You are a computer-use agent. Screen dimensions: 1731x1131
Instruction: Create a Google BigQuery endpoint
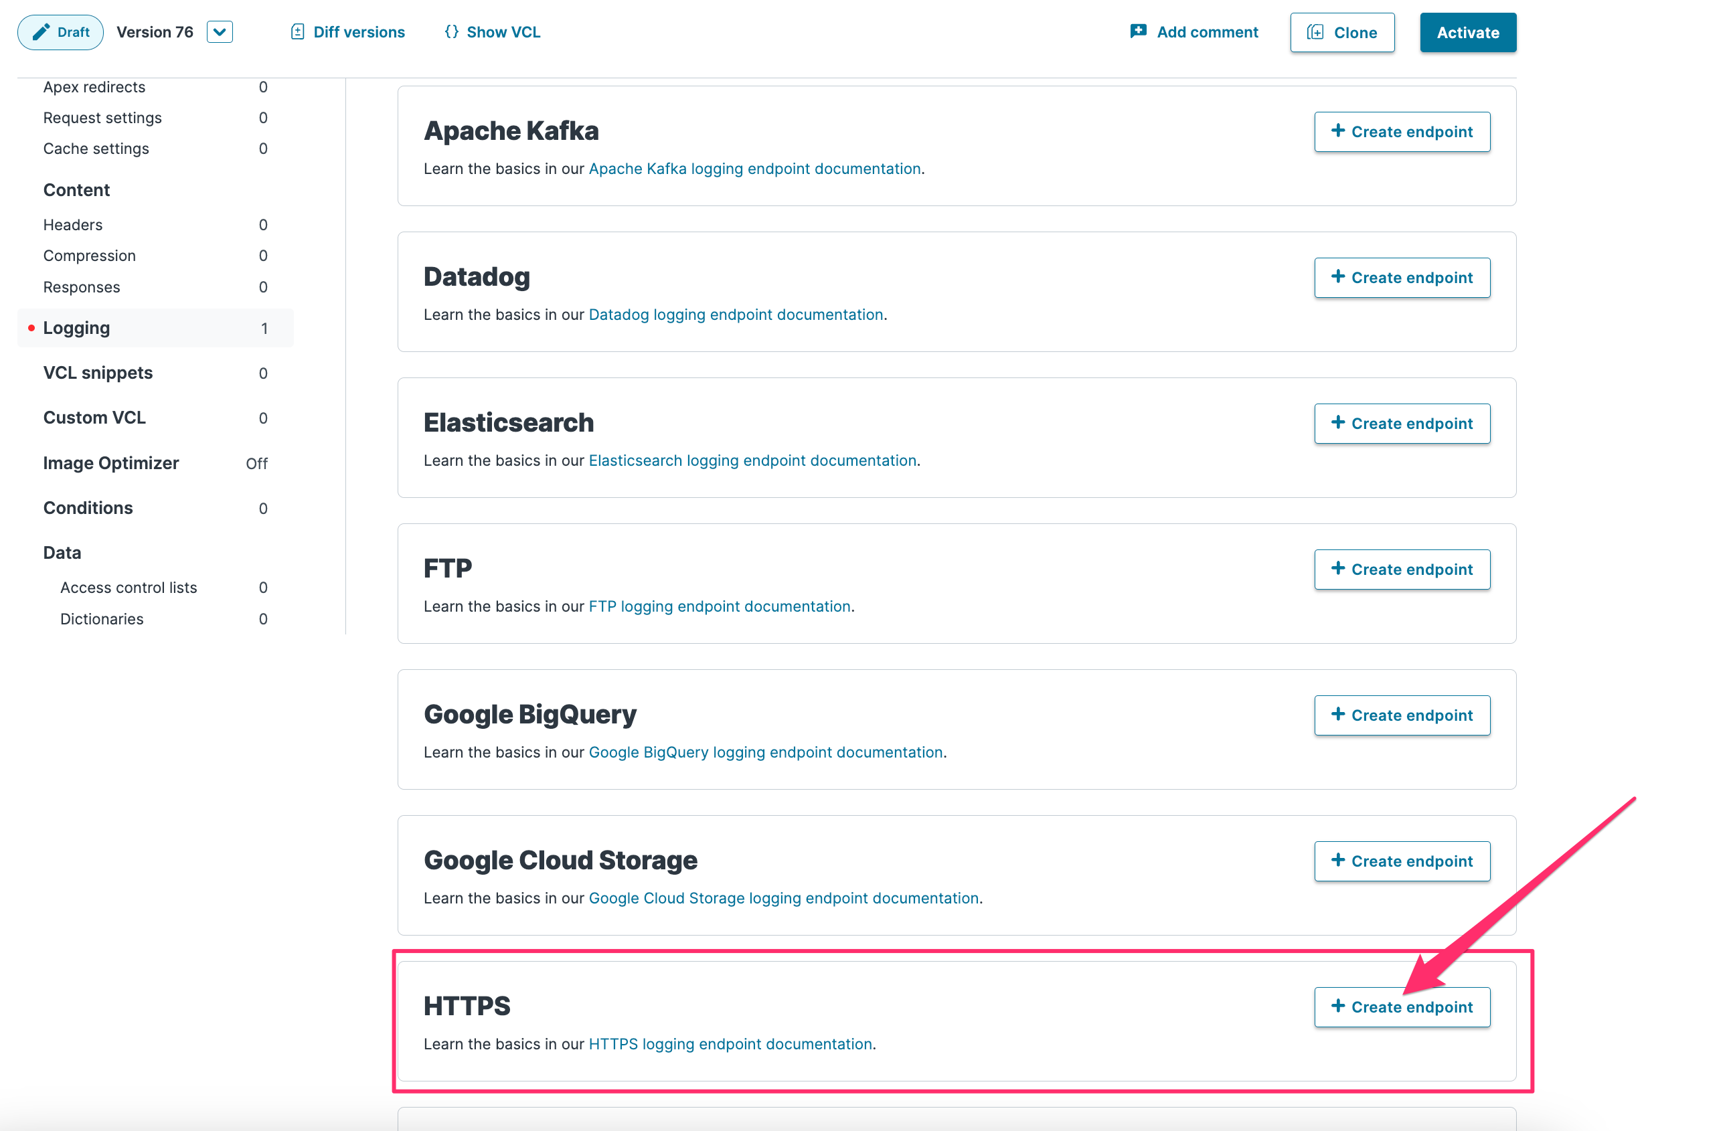pos(1402,715)
